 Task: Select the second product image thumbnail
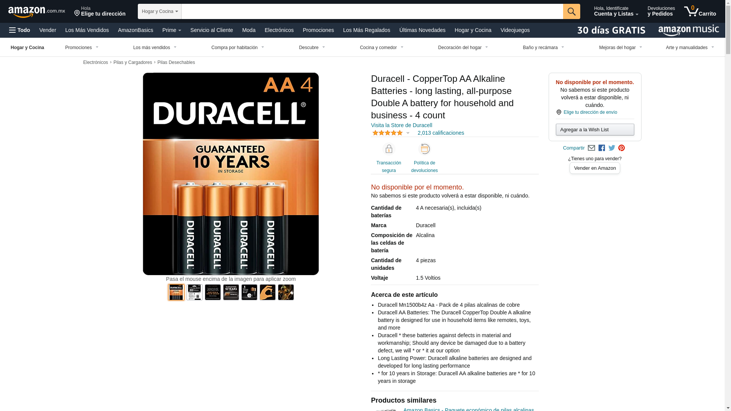click(x=195, y=292)
